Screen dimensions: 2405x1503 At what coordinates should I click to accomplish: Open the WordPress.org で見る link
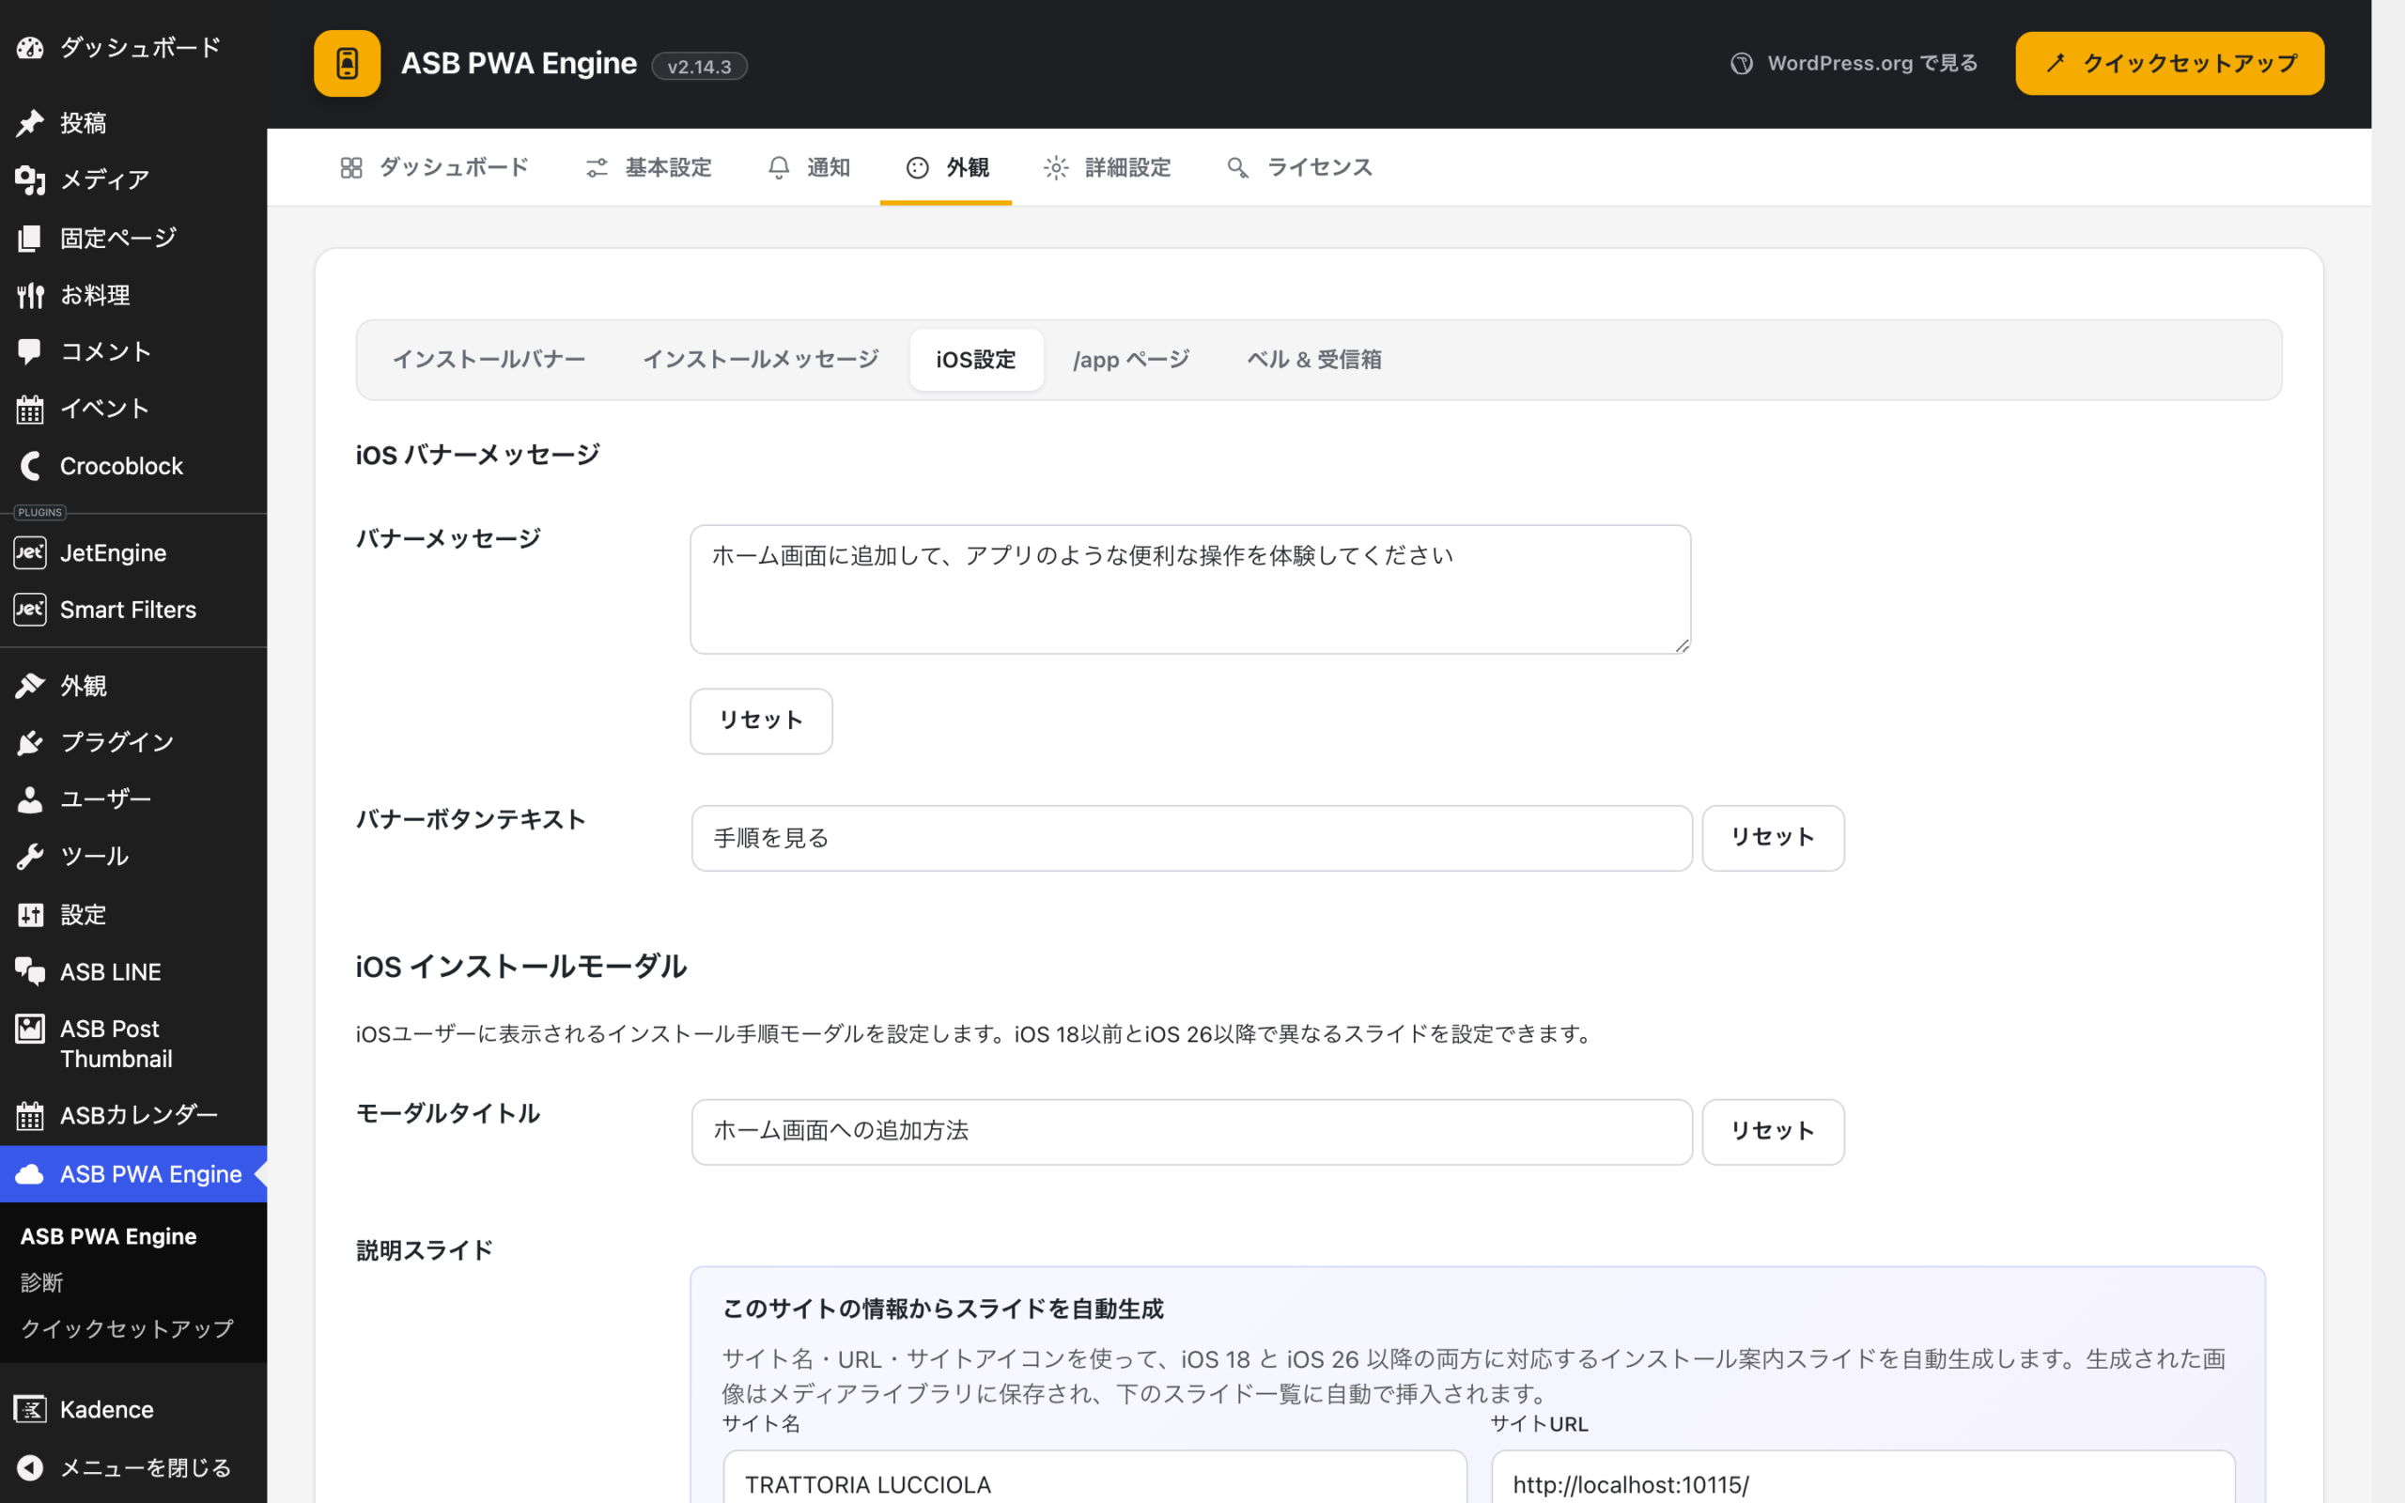(x=1854, y=64)
